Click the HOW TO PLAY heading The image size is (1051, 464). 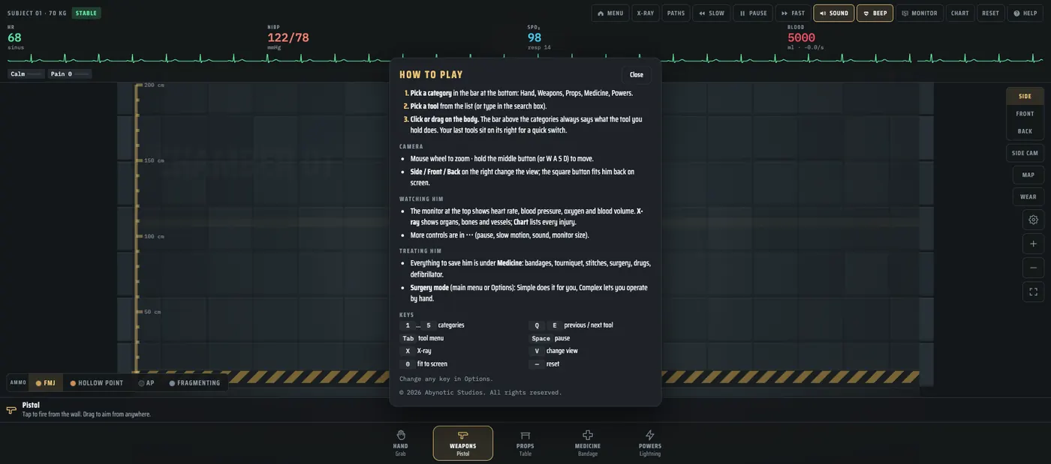[431, 75]
